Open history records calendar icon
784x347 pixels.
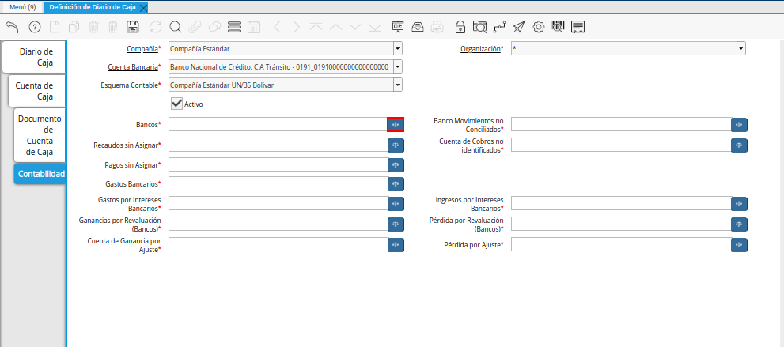tap(254, 27)
